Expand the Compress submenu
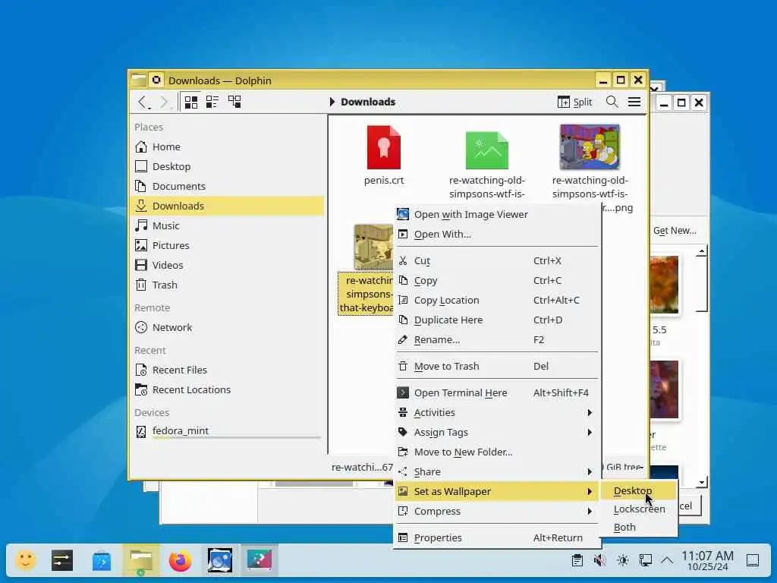 (497, 511)
